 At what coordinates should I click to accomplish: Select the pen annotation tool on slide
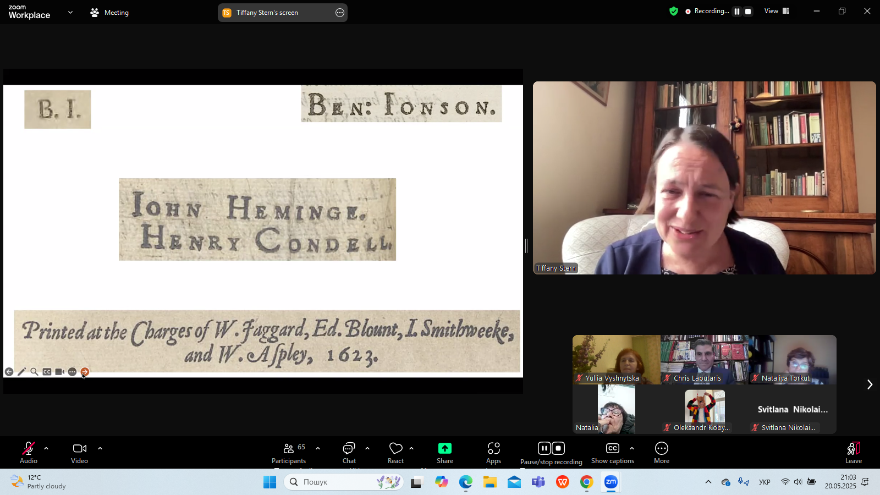pos(21,372)
